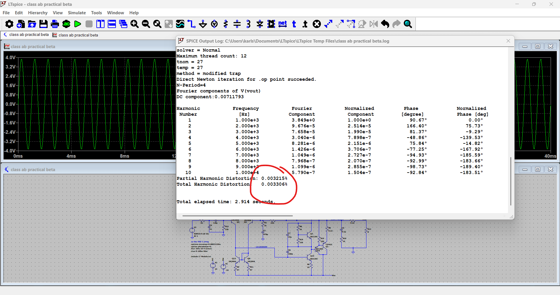Screen dimensions: 560x295
Task: Open the Component chooser
Action: pos(271,24)
